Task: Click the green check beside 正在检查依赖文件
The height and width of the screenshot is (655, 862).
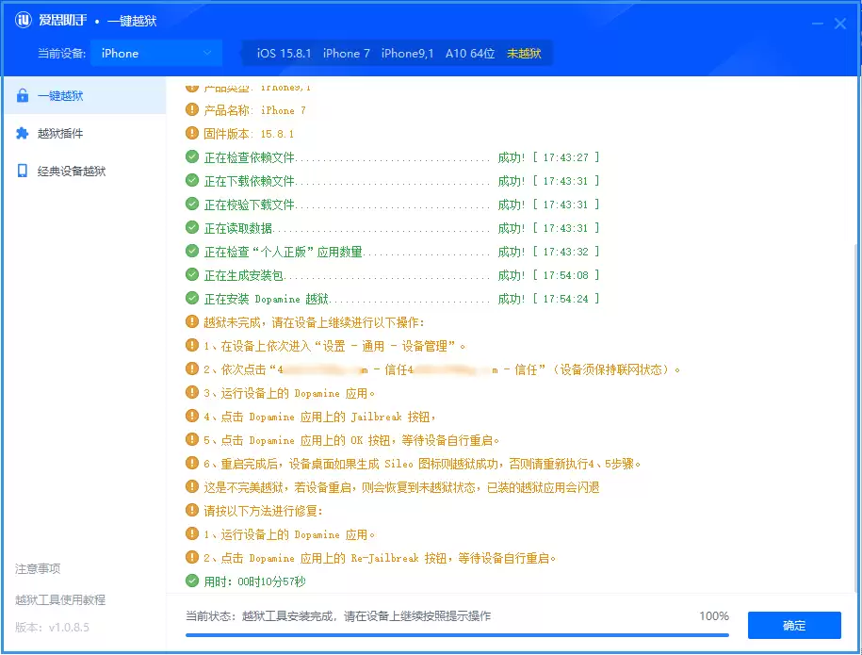Action: (x=192, y=156)
